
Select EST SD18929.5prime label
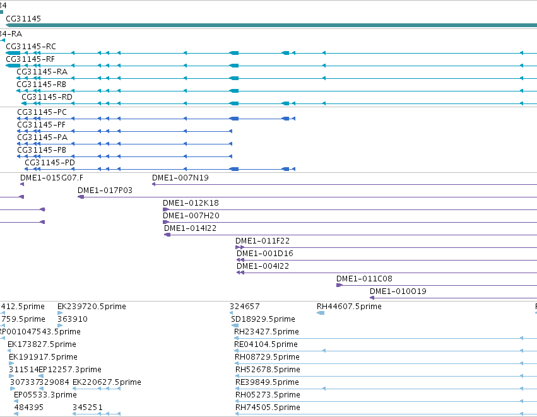[x=263, y=319]
